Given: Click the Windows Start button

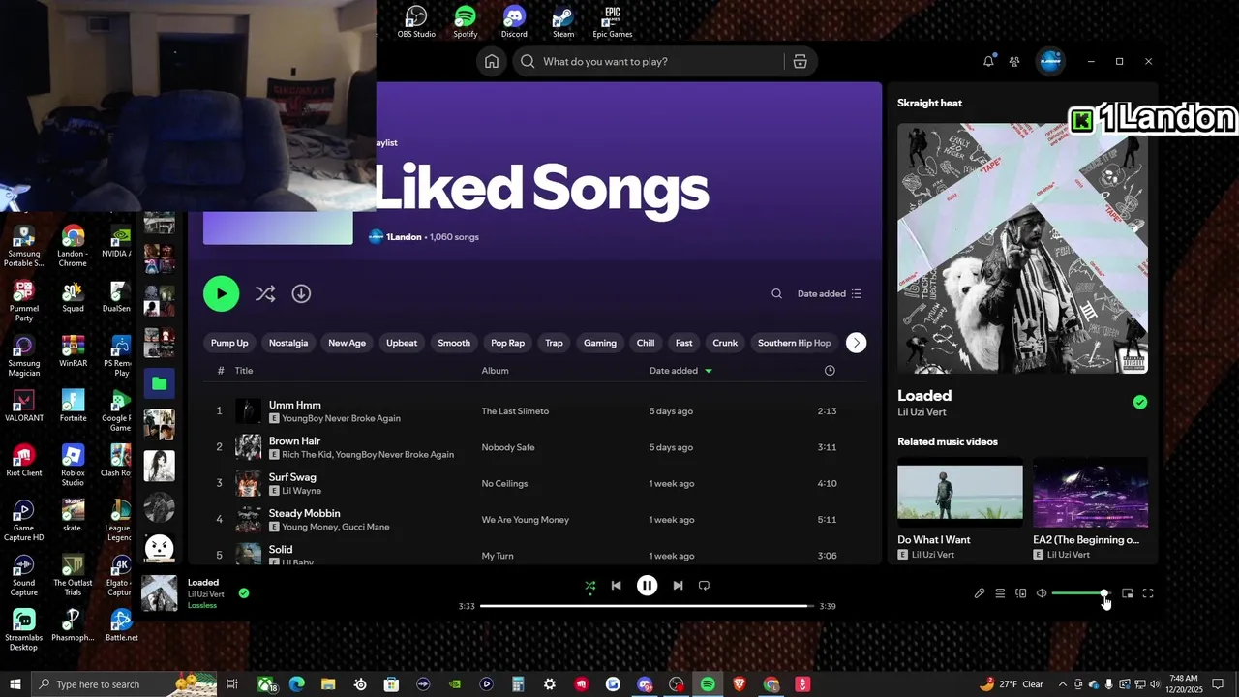Looking at the screenshot, I should pyautogui.click(x=15, y=684).
